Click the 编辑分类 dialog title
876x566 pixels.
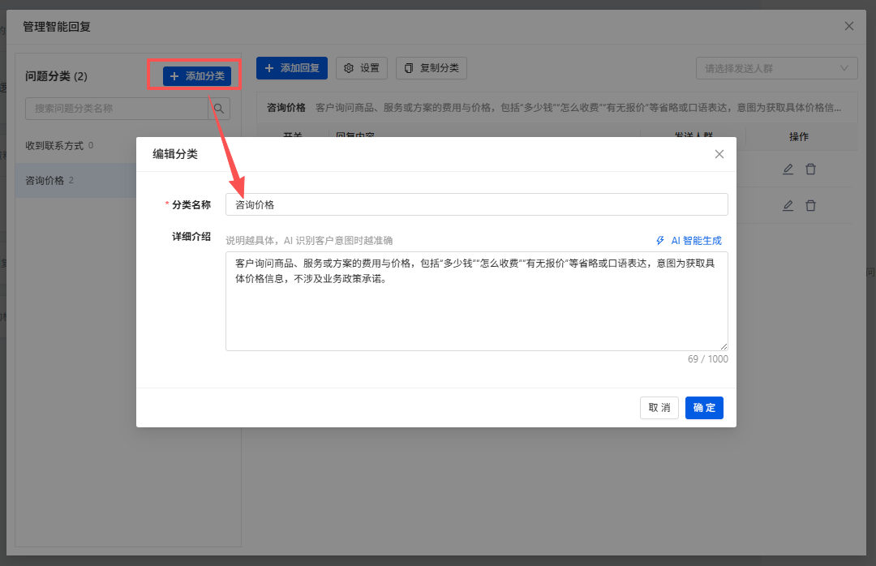(175, 154)
